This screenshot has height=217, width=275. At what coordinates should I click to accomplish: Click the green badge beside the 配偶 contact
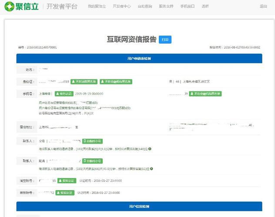(92, 161)
